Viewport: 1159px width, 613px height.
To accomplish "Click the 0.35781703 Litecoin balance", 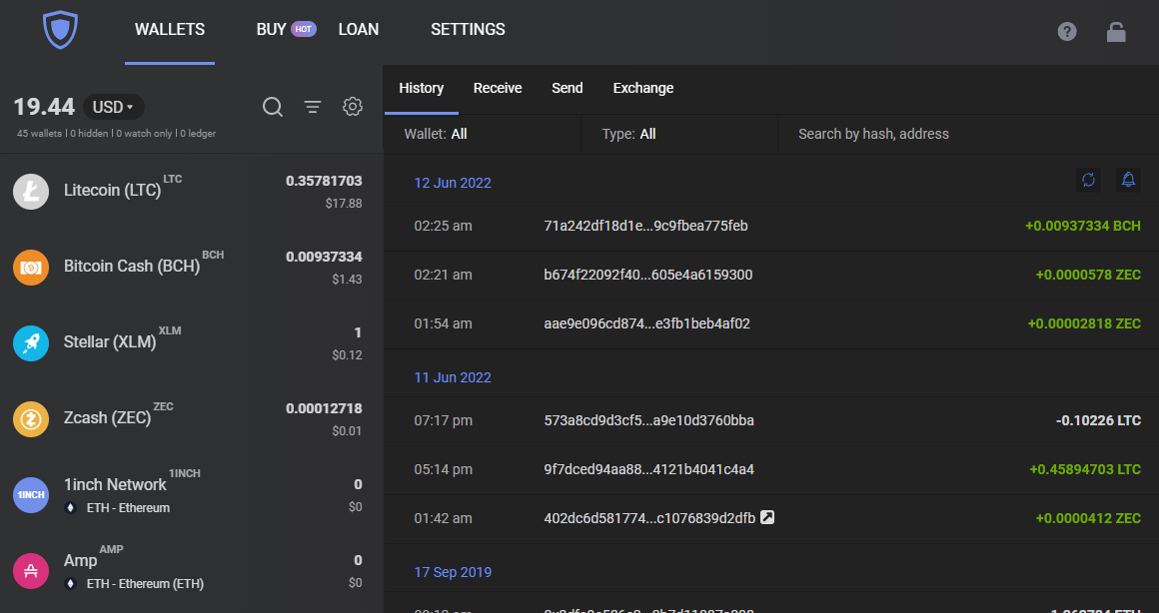I will [324, 181].
